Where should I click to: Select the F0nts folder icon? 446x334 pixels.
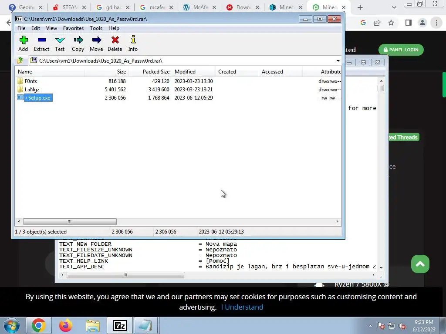coord(20,81)
